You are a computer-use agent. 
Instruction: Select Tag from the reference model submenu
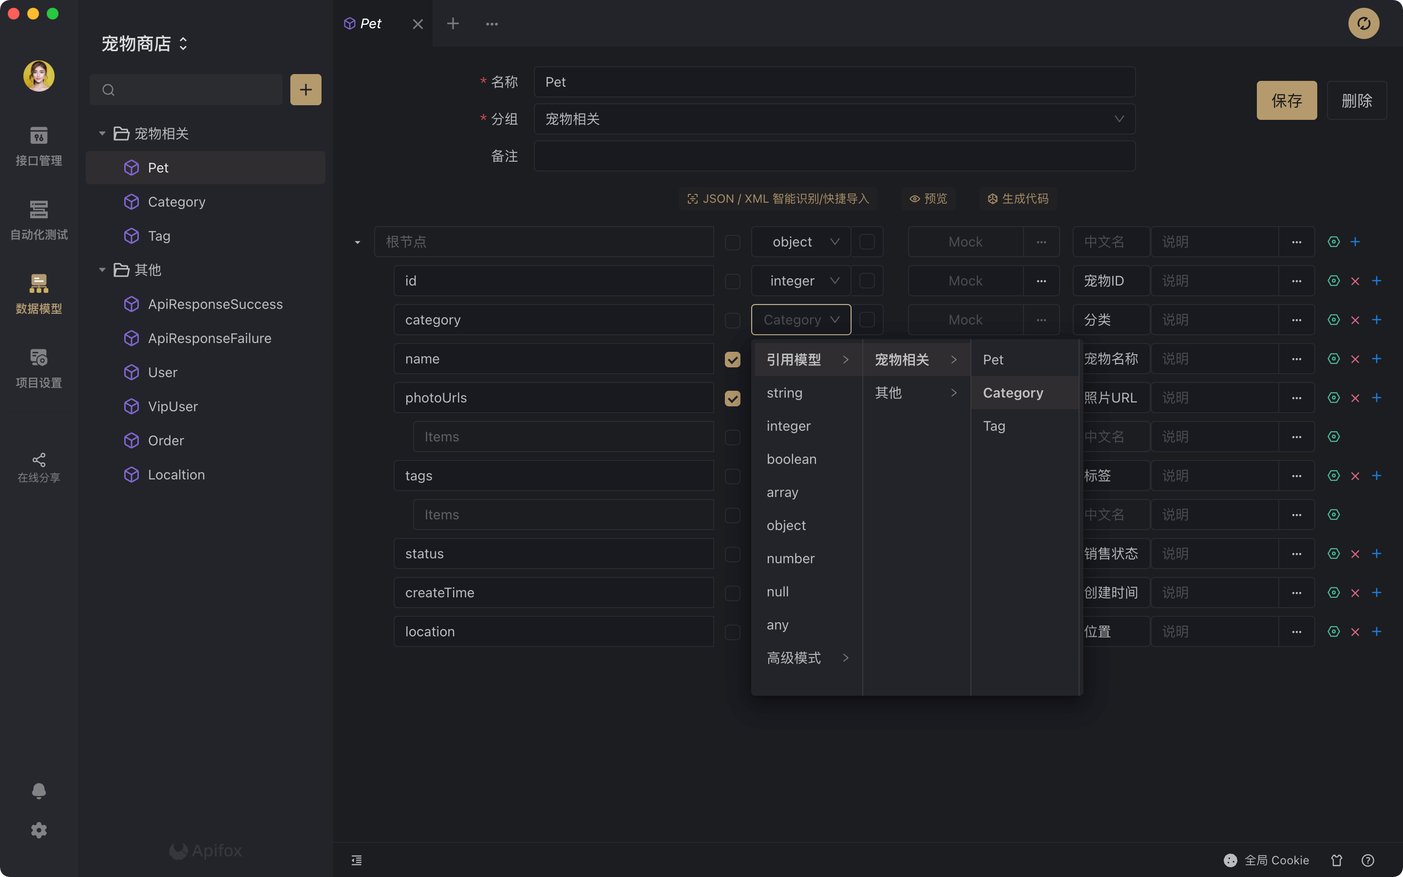pos(994,426)
